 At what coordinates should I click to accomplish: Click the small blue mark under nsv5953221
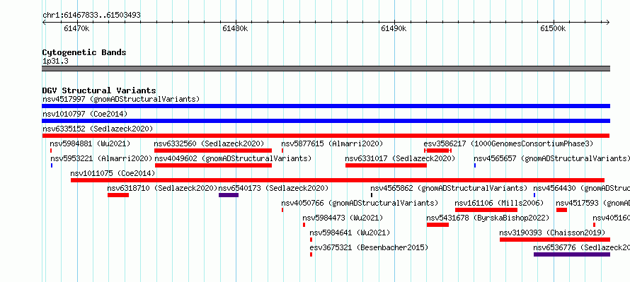[52, 165]
